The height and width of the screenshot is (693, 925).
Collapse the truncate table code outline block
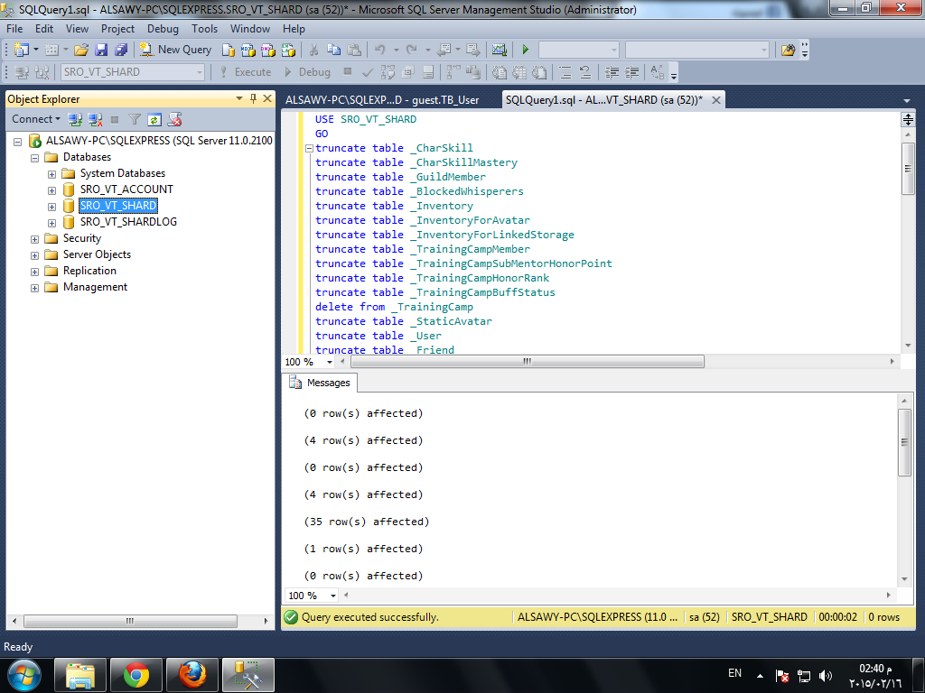point(309,149)
